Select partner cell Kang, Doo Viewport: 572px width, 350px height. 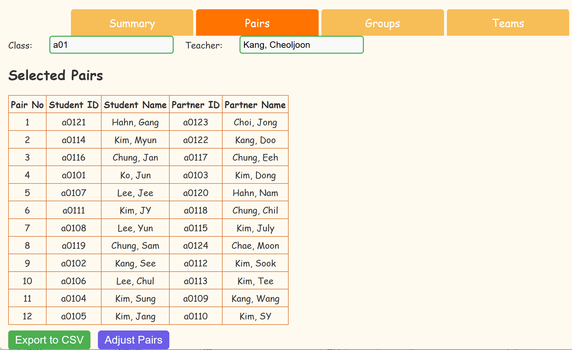[x=255, y=140]
